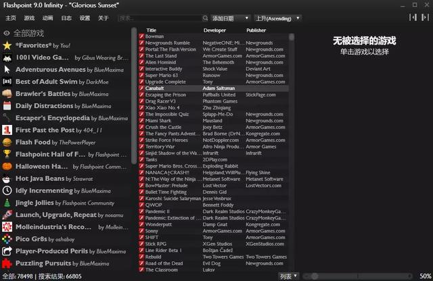433x281 pixels.
Task: Open the 动画 menu tab
Action: 48,18
